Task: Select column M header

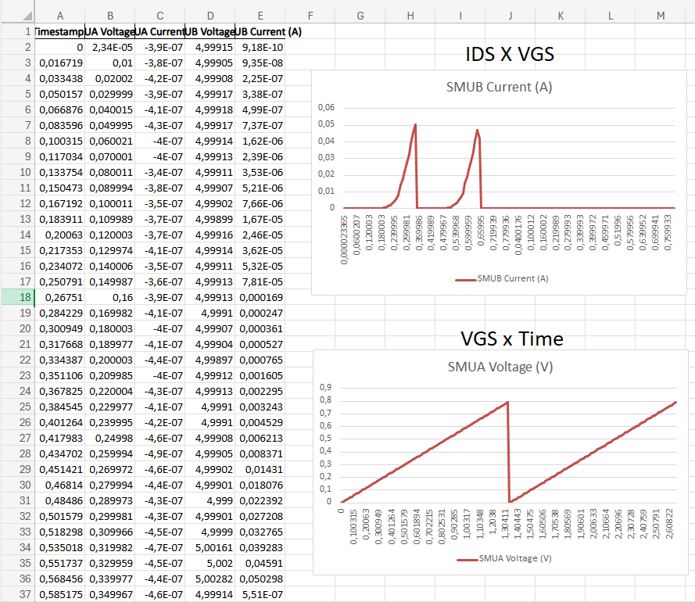Action: [x=661, y=16]
